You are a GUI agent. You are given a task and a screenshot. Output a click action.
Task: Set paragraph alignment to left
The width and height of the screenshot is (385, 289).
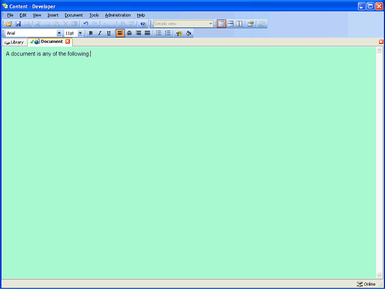pos(120,33)
